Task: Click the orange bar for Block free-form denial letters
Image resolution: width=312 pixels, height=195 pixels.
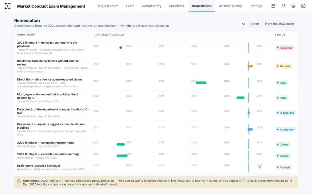Action: tap(250, 66)
